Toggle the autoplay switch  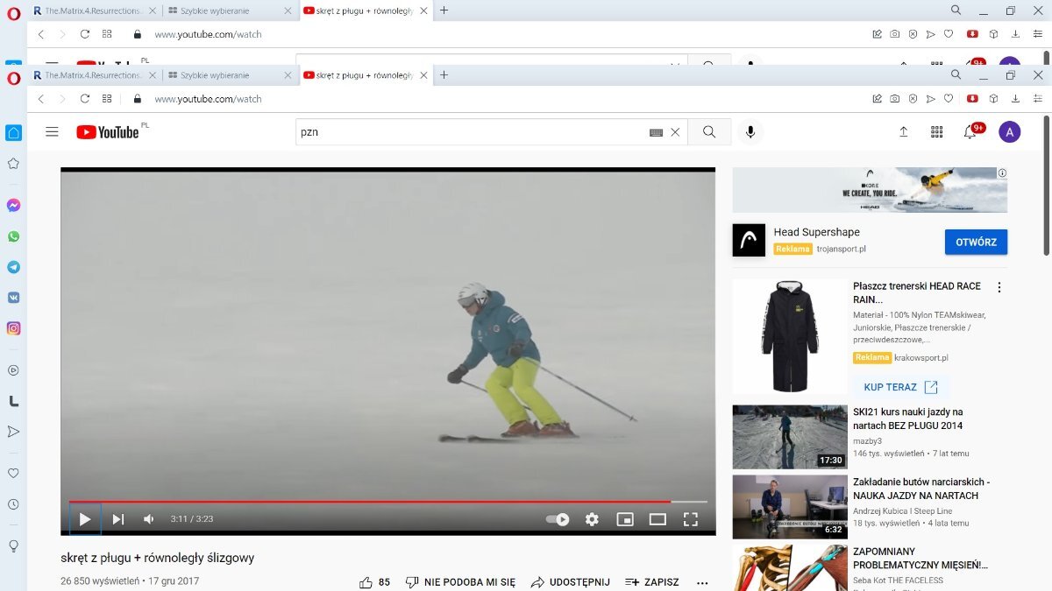tap(558, 519)
